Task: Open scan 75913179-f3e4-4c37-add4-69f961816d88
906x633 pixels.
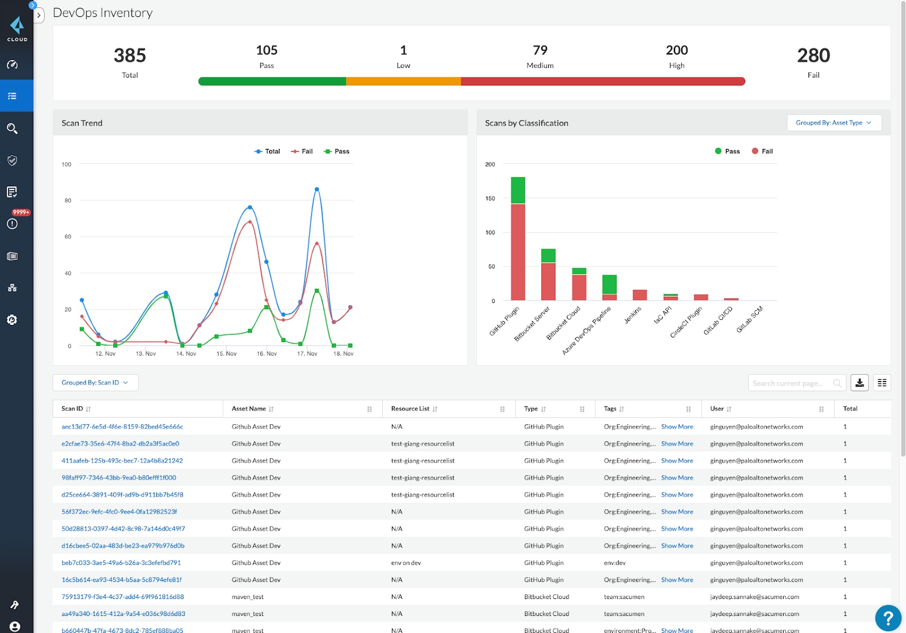Action: tap(123, 597)
